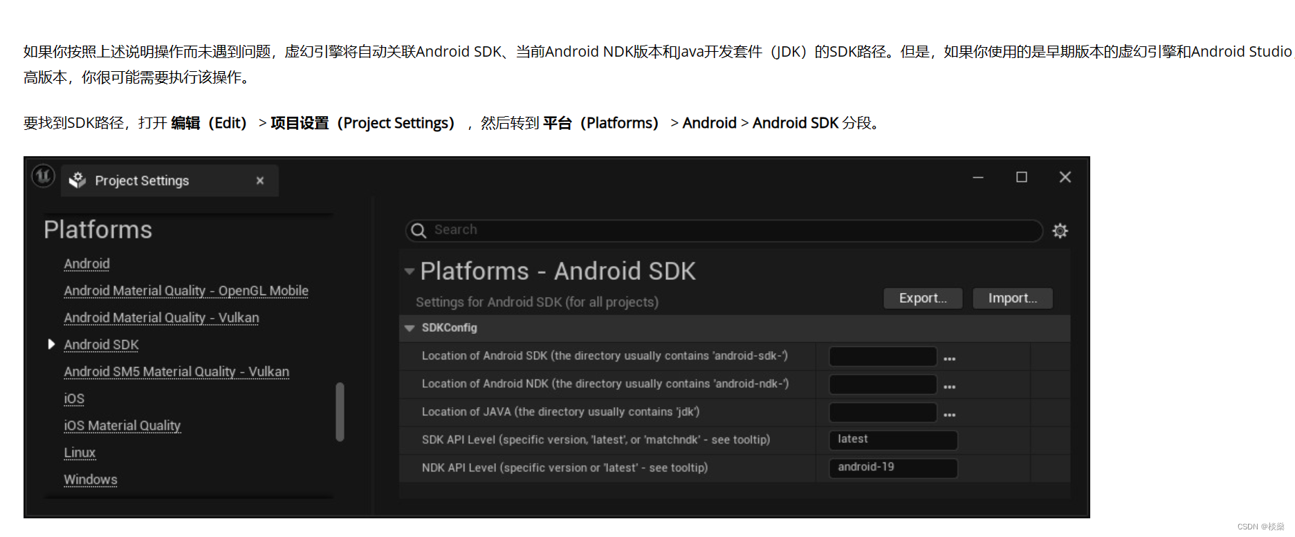Image resolution: width=1295 pixels, height=537 pixels.
Task: Close the Project Settings window
Action: (x=1065, y=178)
